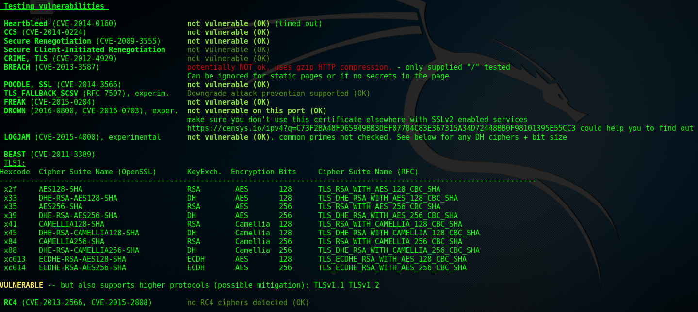Select TLS_DHE_RSA_WITH_CAMELLIA_256_CBC_SHA name
The image size is (698, 312).
click(x=399, y=250)
